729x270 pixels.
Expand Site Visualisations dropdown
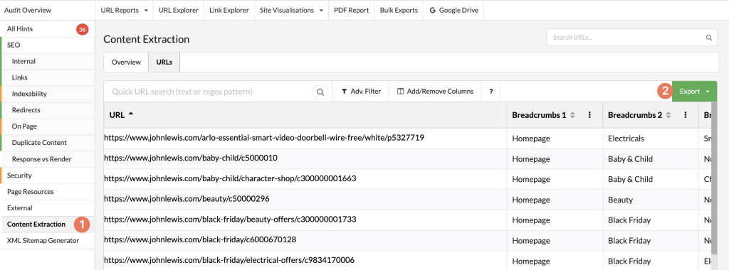coord(291,10)
